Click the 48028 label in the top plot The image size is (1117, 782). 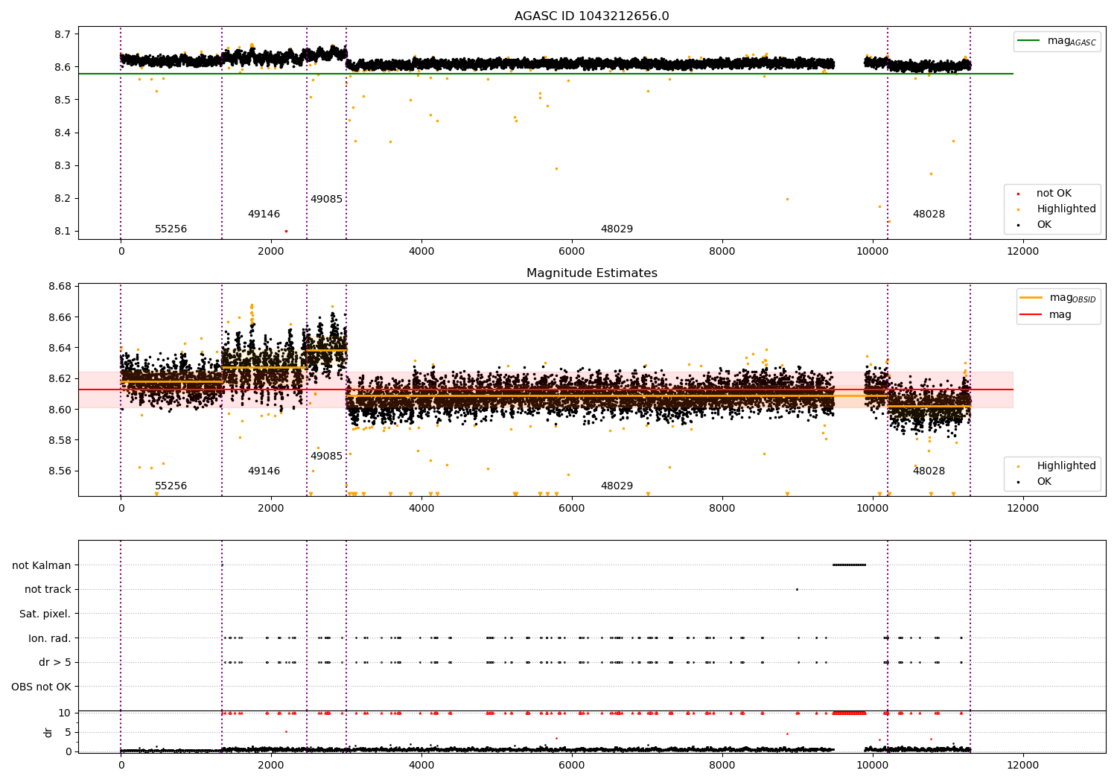[x=929, y=214]
